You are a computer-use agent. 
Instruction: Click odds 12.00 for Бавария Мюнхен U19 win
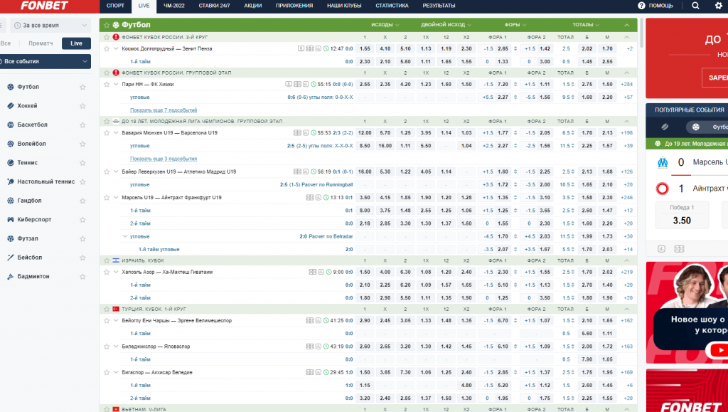point(365,133)
